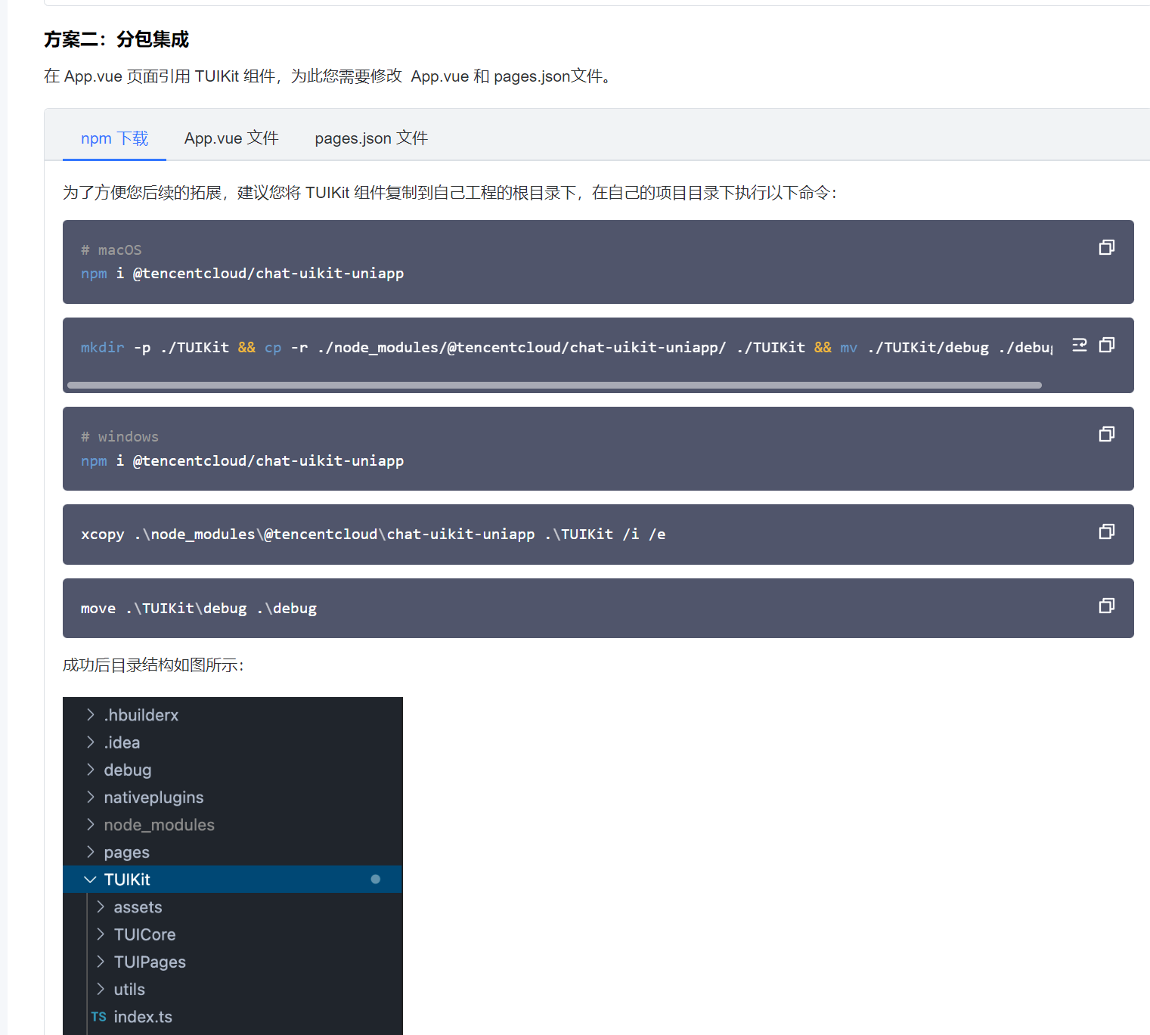Select the TUIPages folder label
The height and width of the screenshot is (1035, 1150).
pos(150,962)
